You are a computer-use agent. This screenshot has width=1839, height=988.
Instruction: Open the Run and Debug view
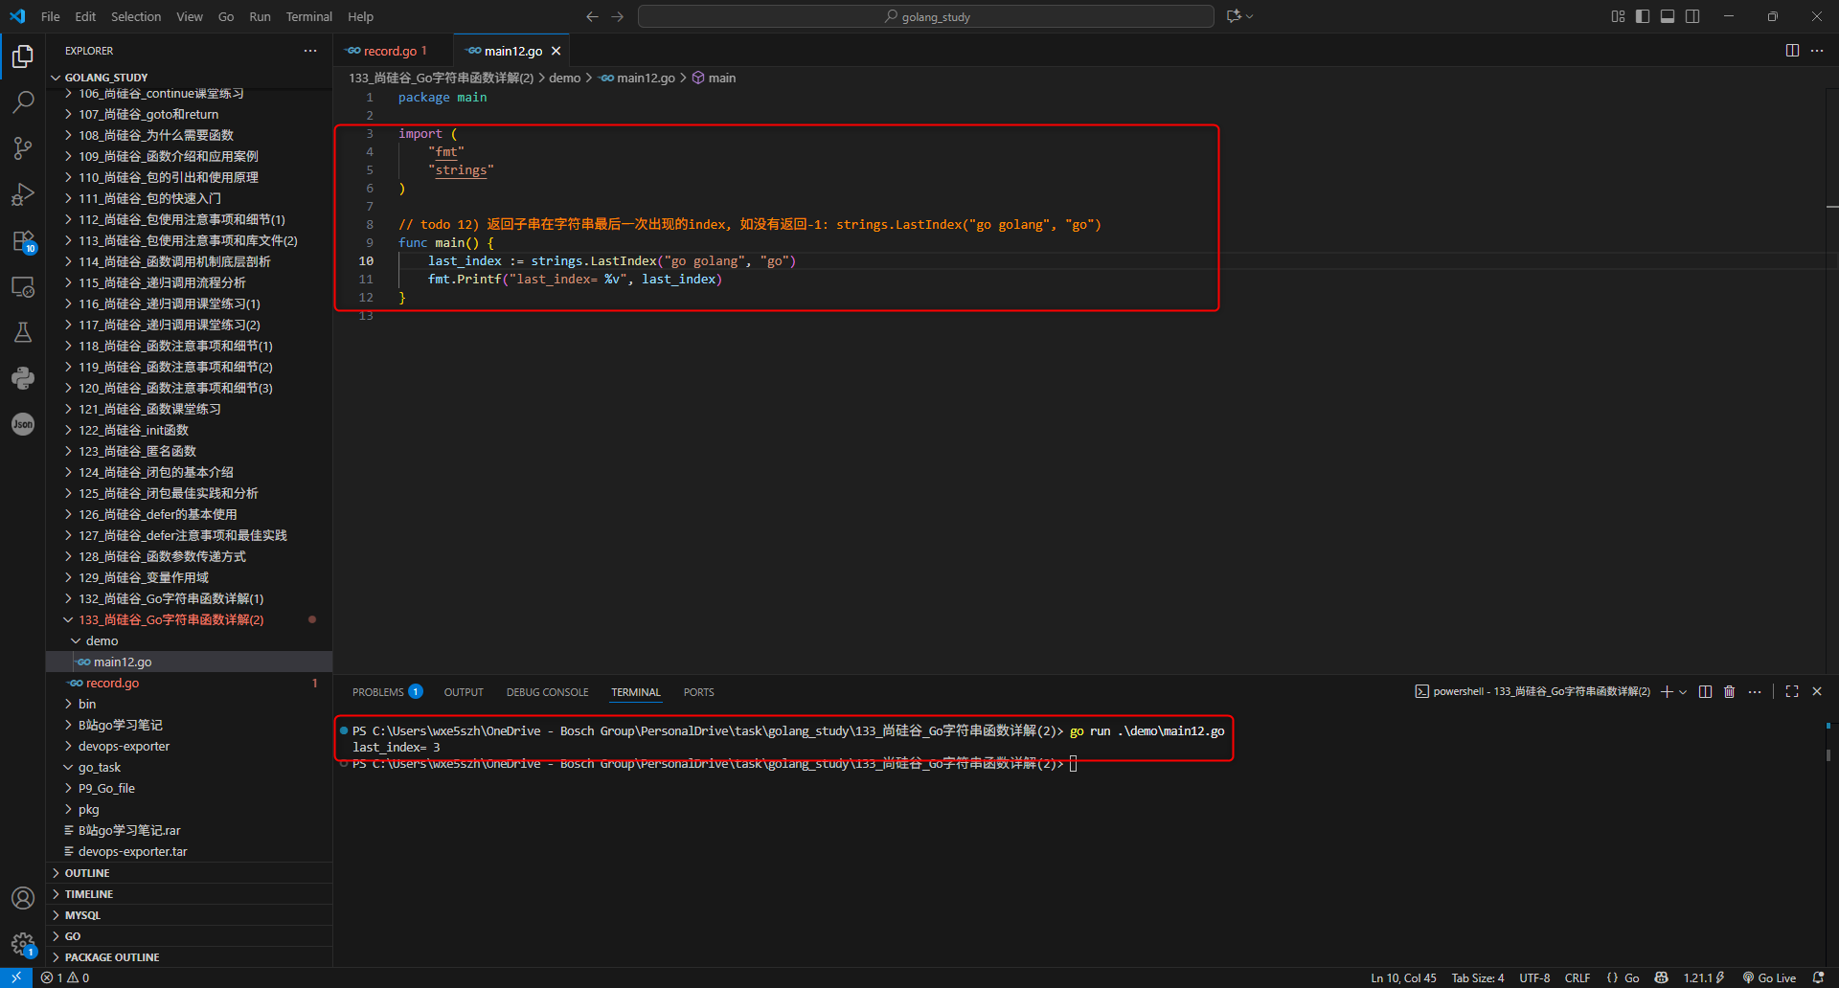pos(23,194)
